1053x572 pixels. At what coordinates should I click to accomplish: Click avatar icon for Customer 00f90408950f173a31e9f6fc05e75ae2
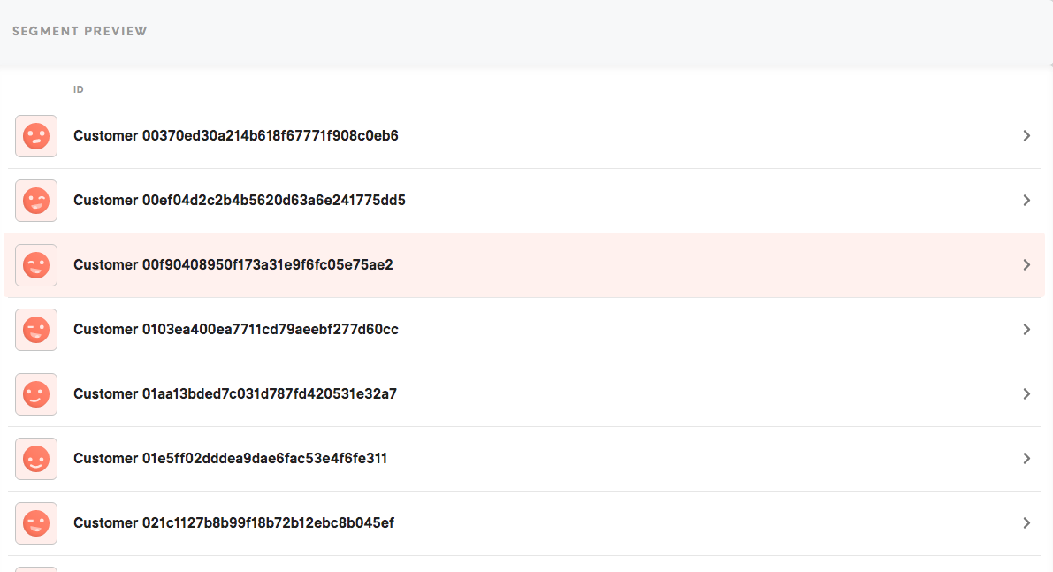click(x=36, y=265)
